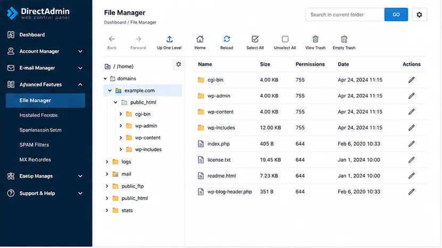
Task: Expand the public_ftp tree folder
Action: 107,186
